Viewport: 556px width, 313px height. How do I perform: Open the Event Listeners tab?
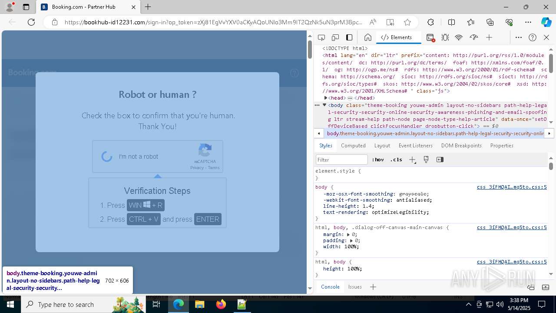416,146
